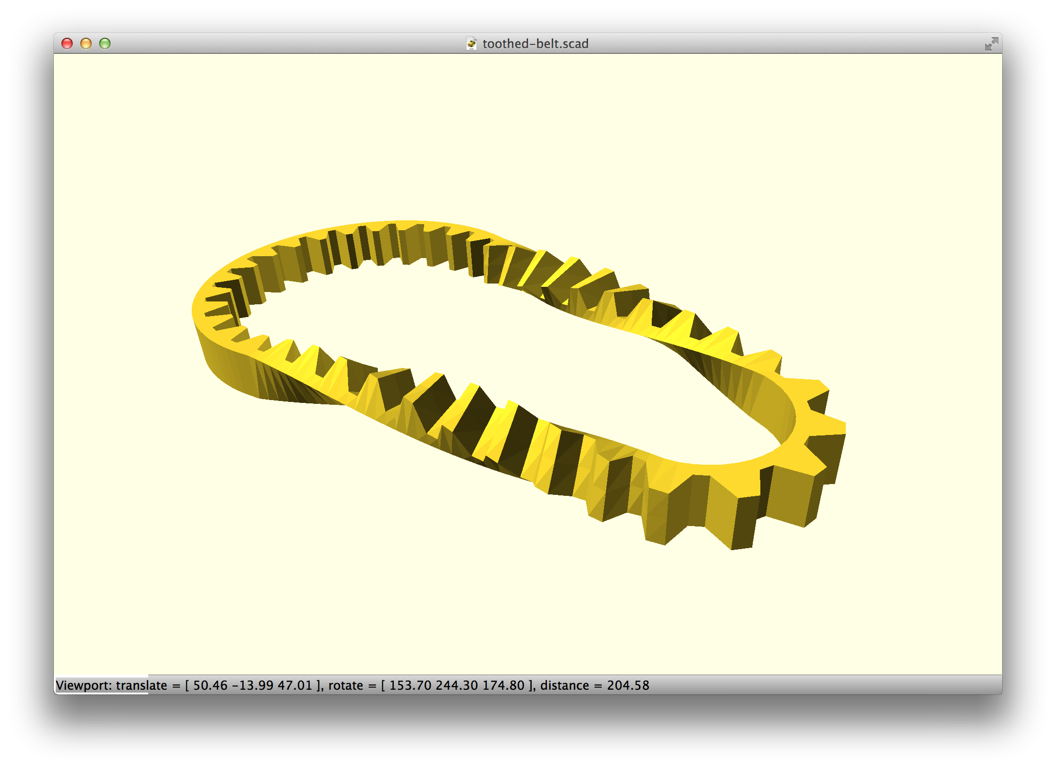Click the Viewport translate values in status bar

click(253, 685)
